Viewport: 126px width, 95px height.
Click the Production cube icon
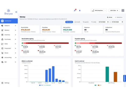(2, 48)
